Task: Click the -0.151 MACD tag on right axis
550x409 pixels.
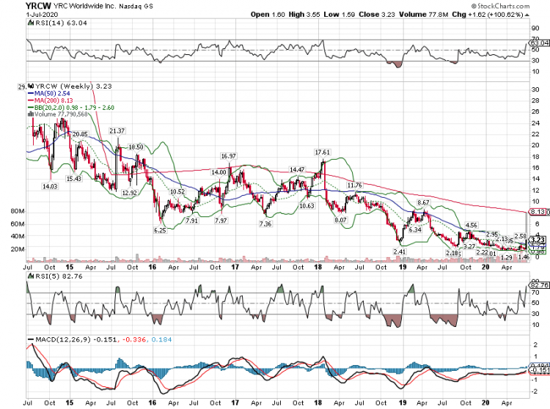Action: (x=540, y=371)
